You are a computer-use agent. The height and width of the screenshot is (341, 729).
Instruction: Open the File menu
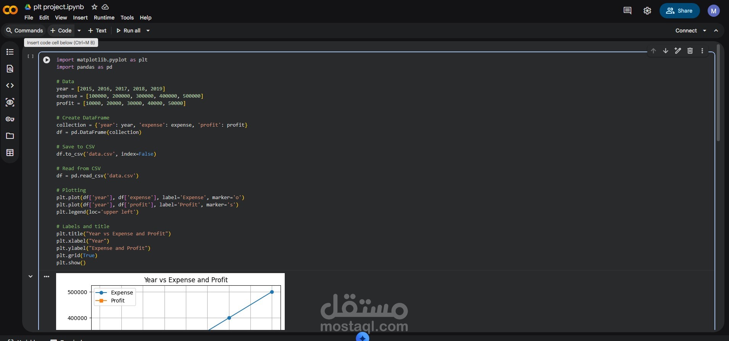[29, 18]
